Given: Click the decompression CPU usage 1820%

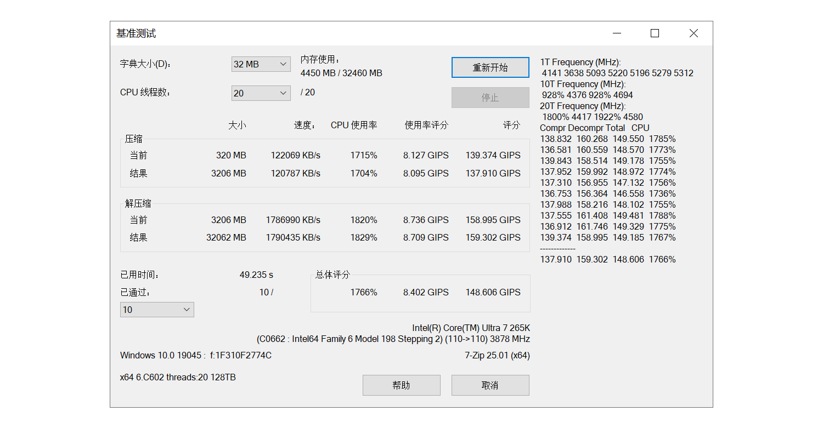Looking at the screenshot, I should pos(364,220).
